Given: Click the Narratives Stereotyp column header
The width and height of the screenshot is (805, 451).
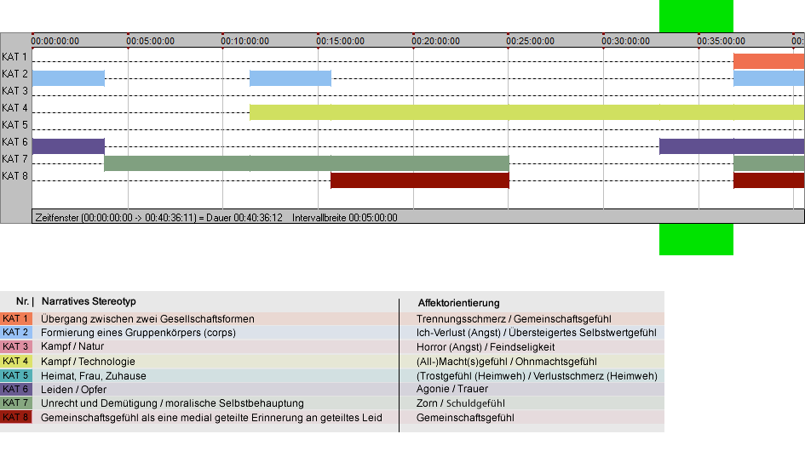Looking at the screenshot, I should click(89, 301).
